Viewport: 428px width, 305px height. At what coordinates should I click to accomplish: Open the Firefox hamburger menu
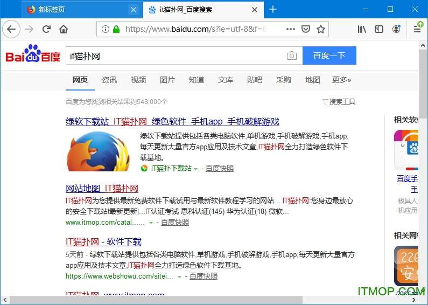click(417, 29)
